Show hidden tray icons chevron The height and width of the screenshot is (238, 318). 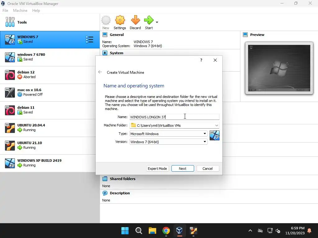pyautogui.click(x=250, y=231)
